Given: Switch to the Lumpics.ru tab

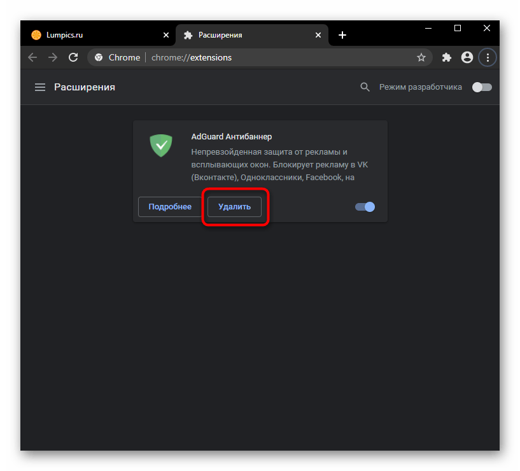Looking at the screenshot, I should [x=95, y=35].
